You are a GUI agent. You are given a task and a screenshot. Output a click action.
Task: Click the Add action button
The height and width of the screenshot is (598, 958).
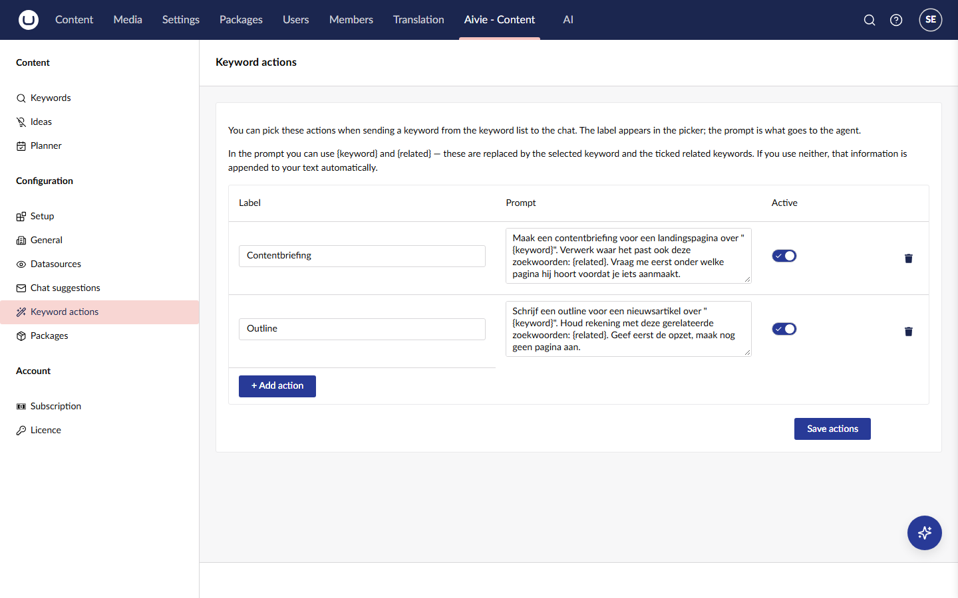click(277, 386)
